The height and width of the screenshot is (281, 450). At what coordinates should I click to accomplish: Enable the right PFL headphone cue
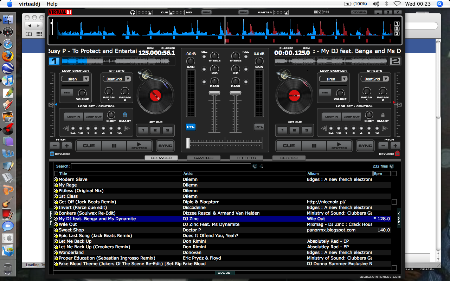pos(259,127)
